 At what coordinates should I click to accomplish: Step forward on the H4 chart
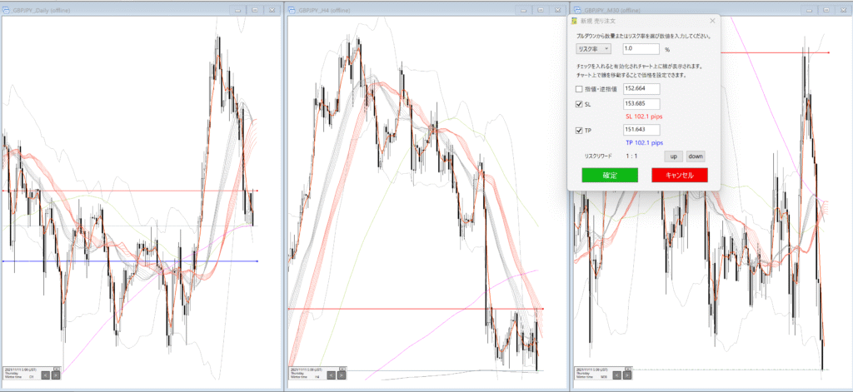(x=341, y=376)
